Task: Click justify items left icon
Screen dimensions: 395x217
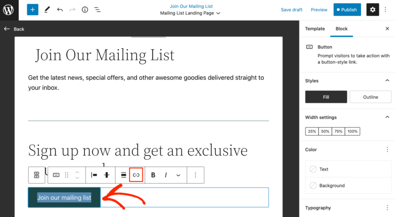Action: (94, 175)
